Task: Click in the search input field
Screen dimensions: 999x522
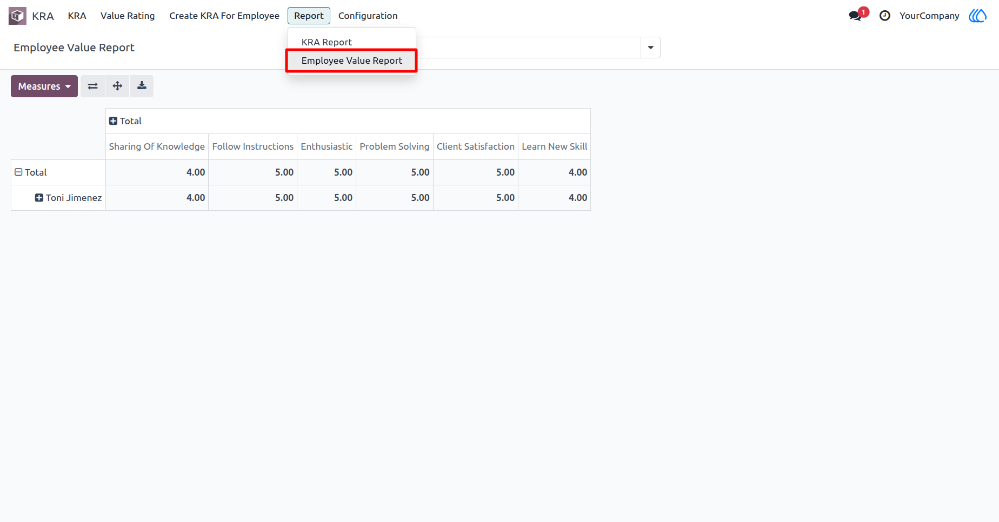Action: pos(528,48)
